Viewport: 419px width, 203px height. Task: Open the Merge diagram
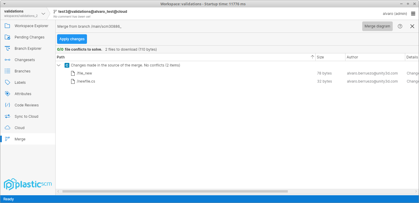[377, 26]
